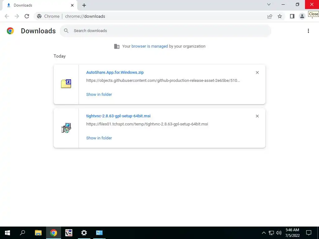Viewport: 319px width, 239px height.
Task: Remove tightvnc msi from downloads list
Action: click(257, 116)
